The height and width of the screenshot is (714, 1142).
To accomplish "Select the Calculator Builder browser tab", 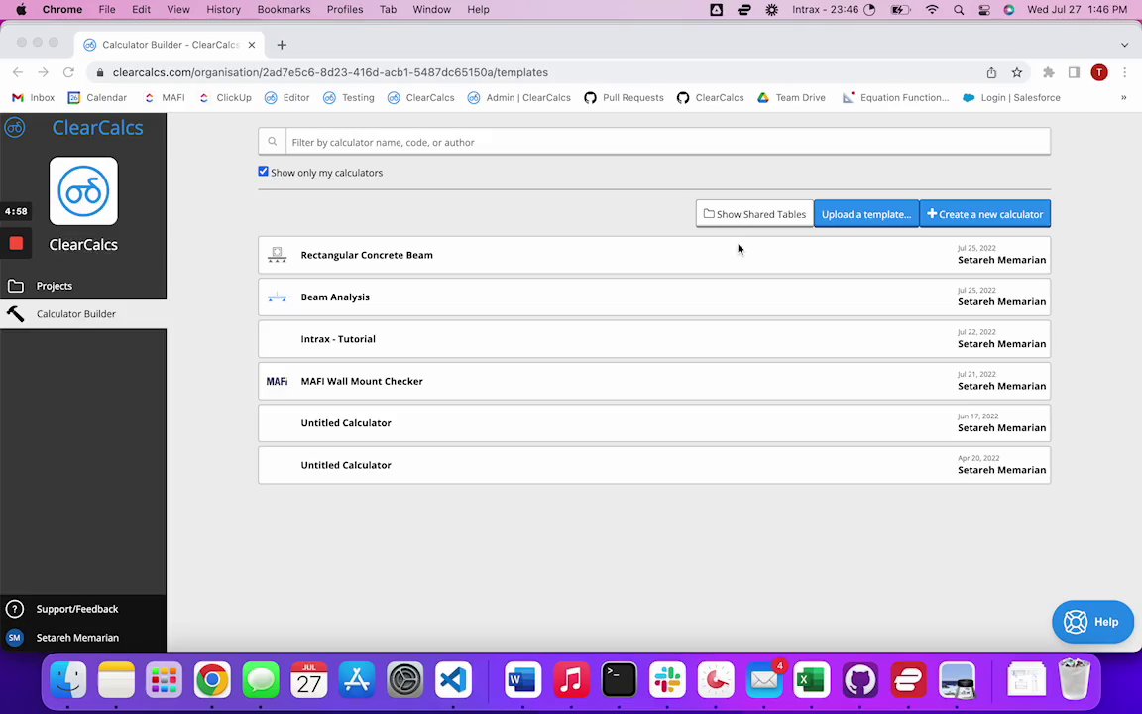I will click(x=168, y=45).
